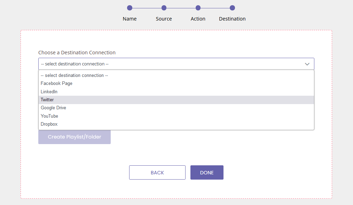Choose YouTube as the destination
The image size is (353, 205).
49,116
